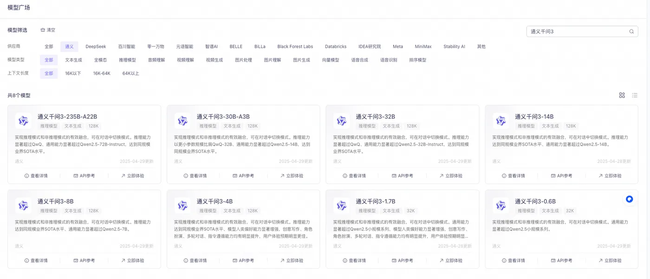This screenshot has height=279, width=650.
Task: Open API参考 for 通义千问3-235B-A22B
Action: (84, 176)
